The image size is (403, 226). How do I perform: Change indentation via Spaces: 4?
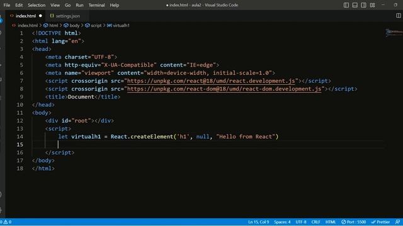tap(282, 222)
